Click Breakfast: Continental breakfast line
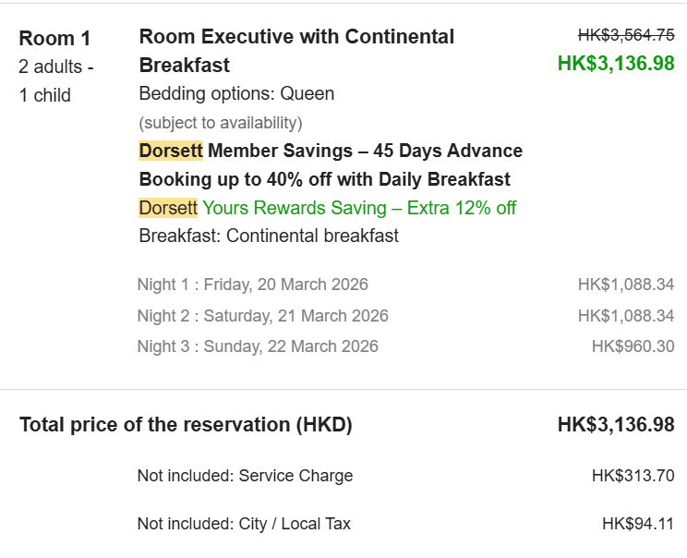687x558 pixels. (x=269, y=236)
